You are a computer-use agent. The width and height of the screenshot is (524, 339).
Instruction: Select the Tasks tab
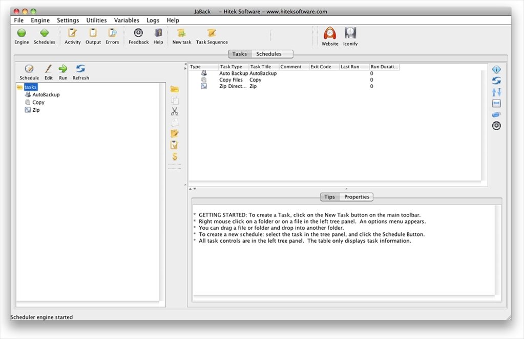coord(240,54)
